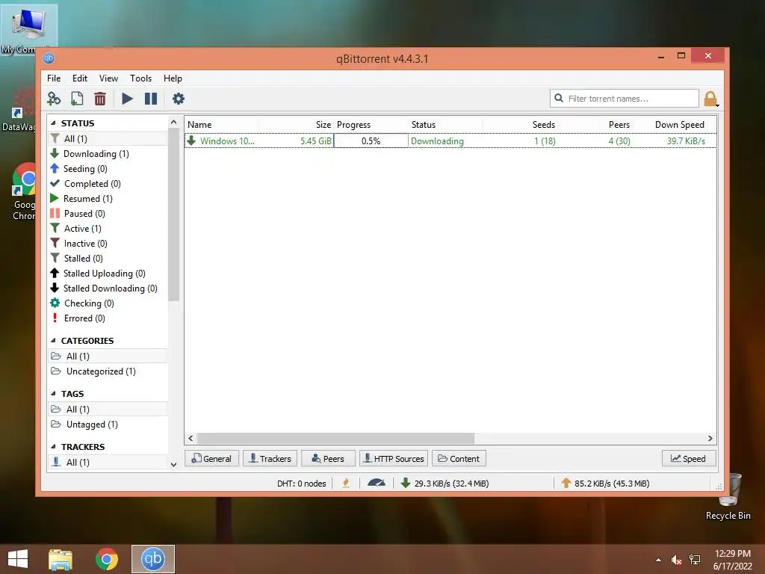This screenshot has width=765, height=574.
Task: Open Windows Start button
Action: pyautogui.click(x=18, y=559)
